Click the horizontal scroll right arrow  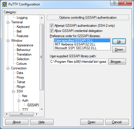[37, 114]
